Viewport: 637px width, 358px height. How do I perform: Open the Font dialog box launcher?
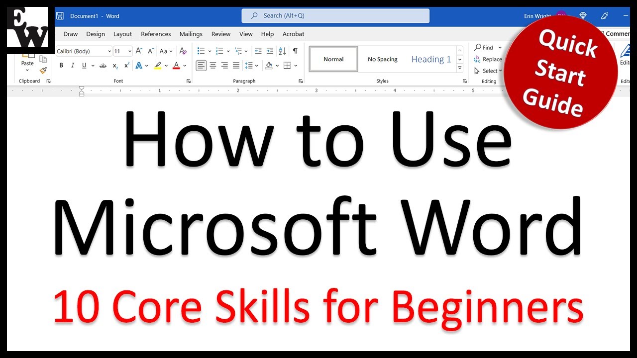tap(189, 81)
